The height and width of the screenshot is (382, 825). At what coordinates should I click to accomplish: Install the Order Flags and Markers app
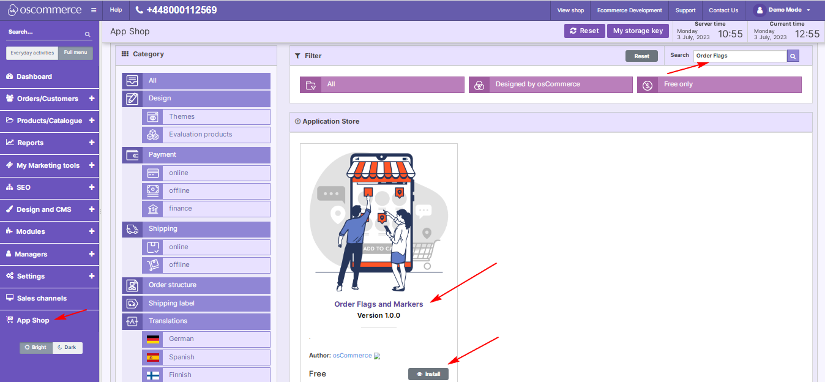point(428,374)
